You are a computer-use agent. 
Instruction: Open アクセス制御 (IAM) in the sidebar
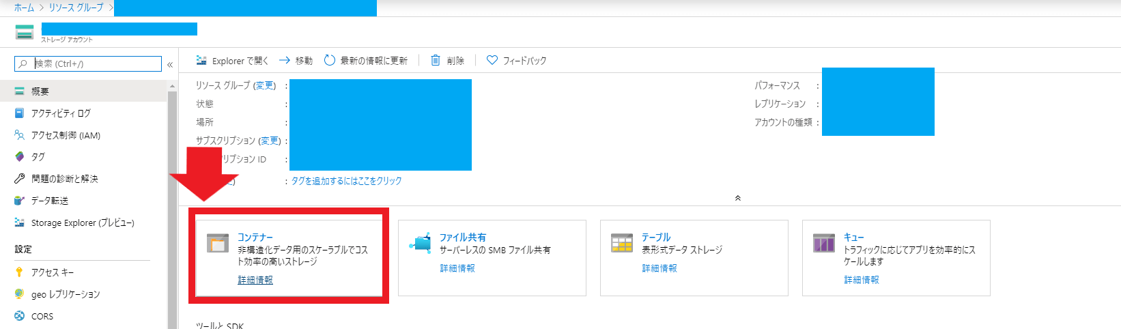coord(66,135)
